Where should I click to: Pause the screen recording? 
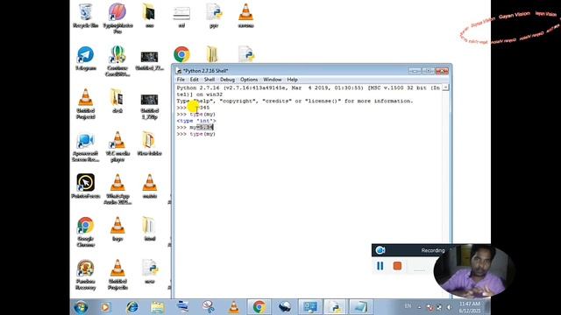pyautogui.click(x=380, y=266)
